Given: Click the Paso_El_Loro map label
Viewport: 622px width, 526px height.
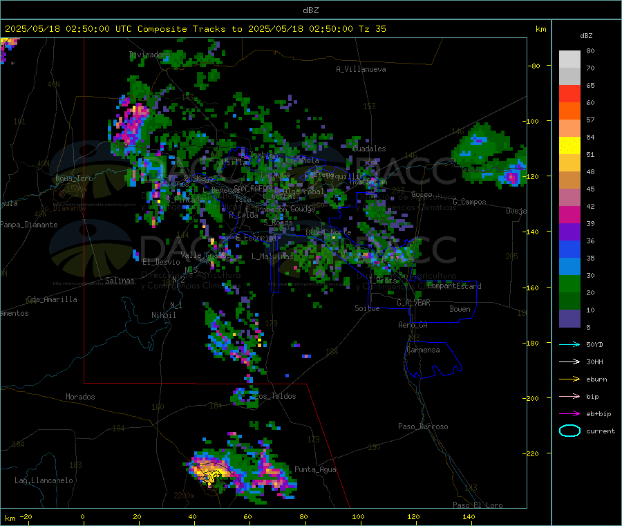Looking at the screenshot, I should pyautogui.click(x=478, y=505).
